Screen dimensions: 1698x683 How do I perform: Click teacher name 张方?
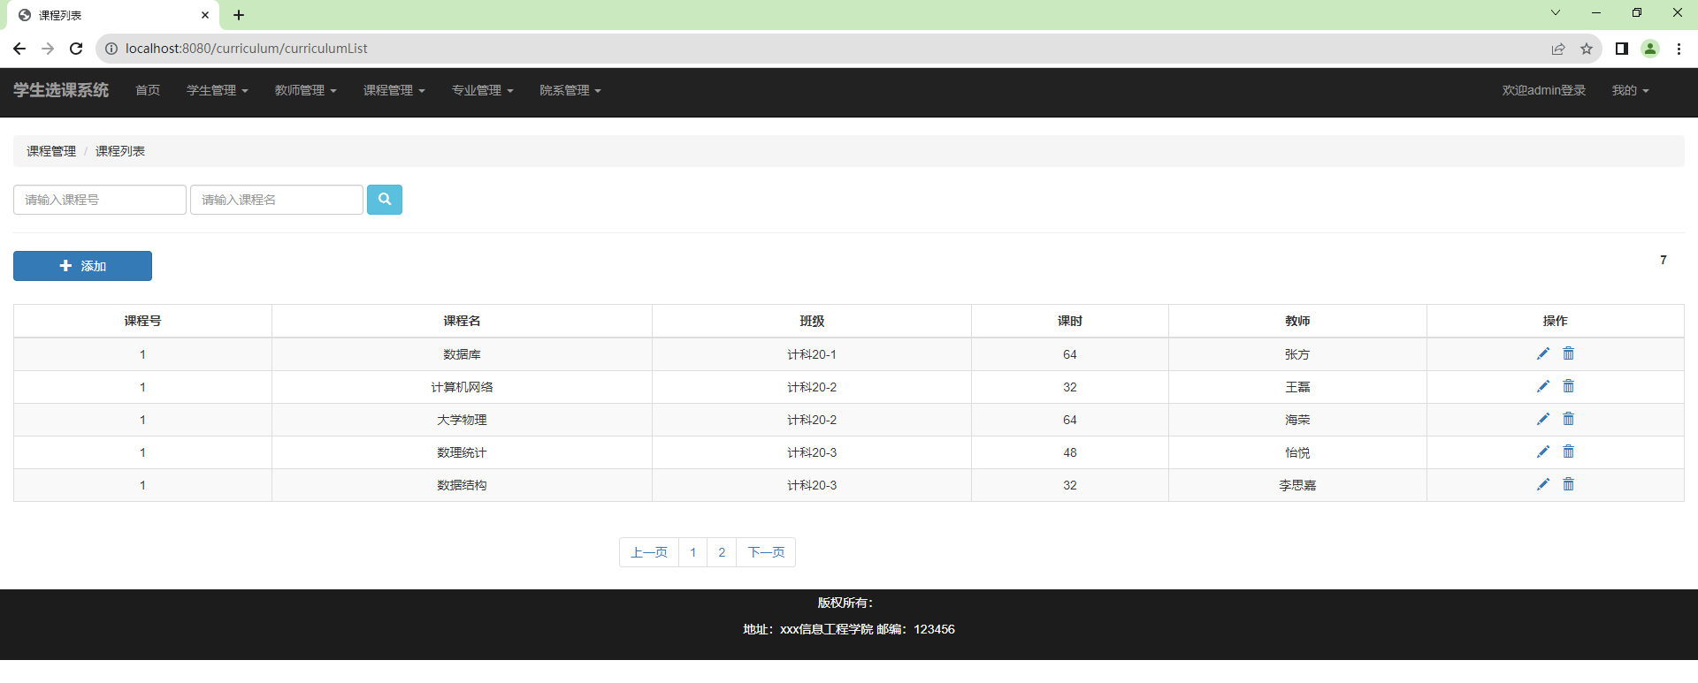(1297, 354)
